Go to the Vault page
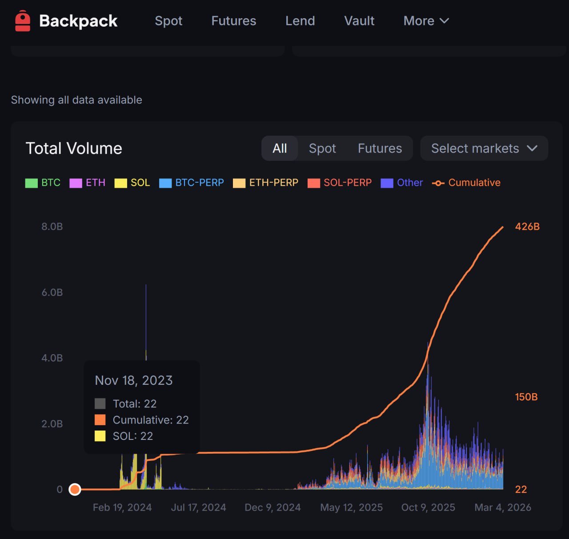 click(x=359, y=21)
